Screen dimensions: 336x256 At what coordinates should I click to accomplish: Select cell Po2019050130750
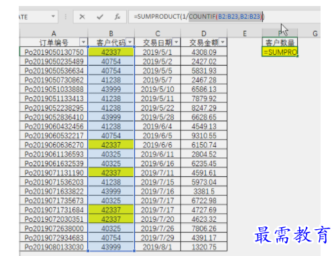click(54, 52)
